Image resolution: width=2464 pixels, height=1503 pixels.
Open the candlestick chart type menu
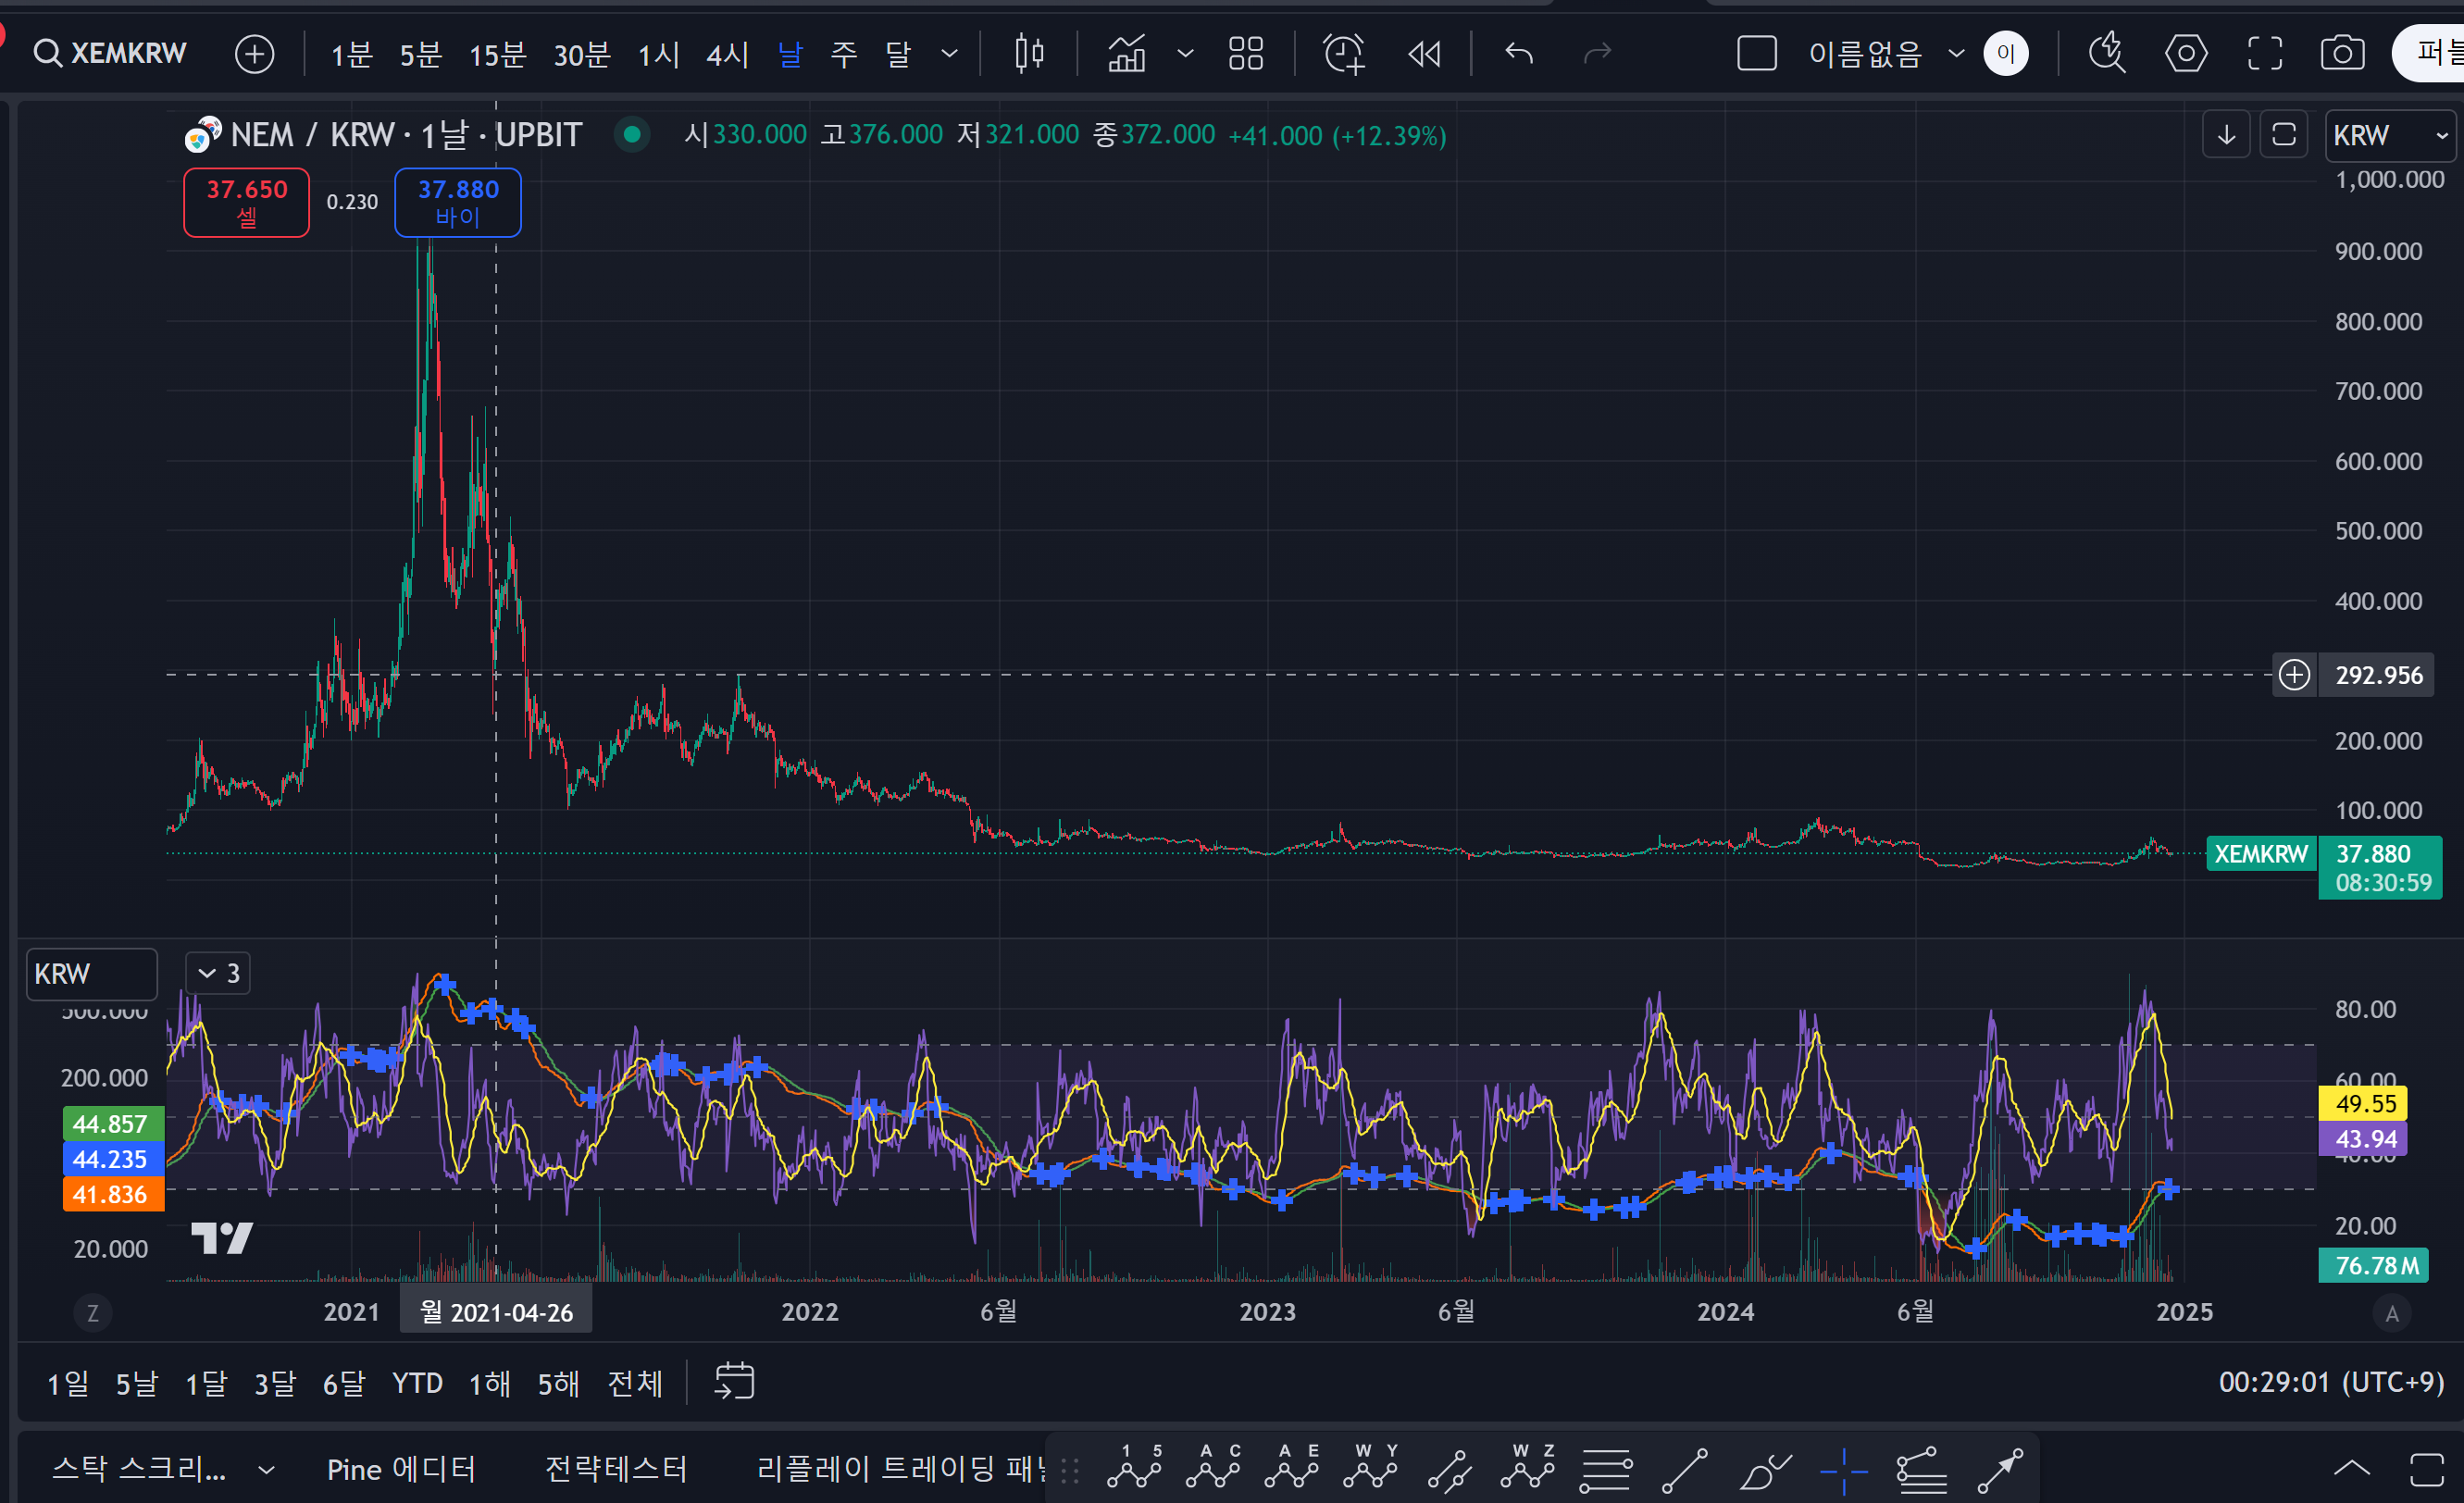tap(1028, 53)
